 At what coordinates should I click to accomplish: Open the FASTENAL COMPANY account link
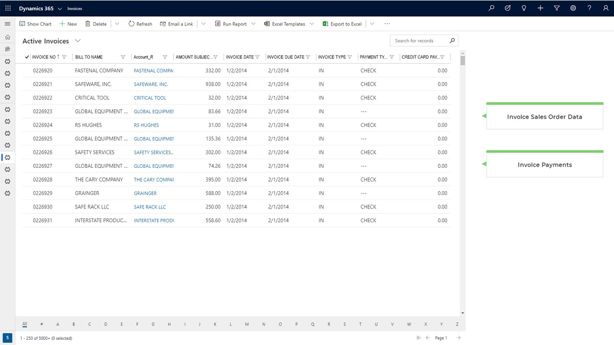pyautogui.click(x=153, y=70)
